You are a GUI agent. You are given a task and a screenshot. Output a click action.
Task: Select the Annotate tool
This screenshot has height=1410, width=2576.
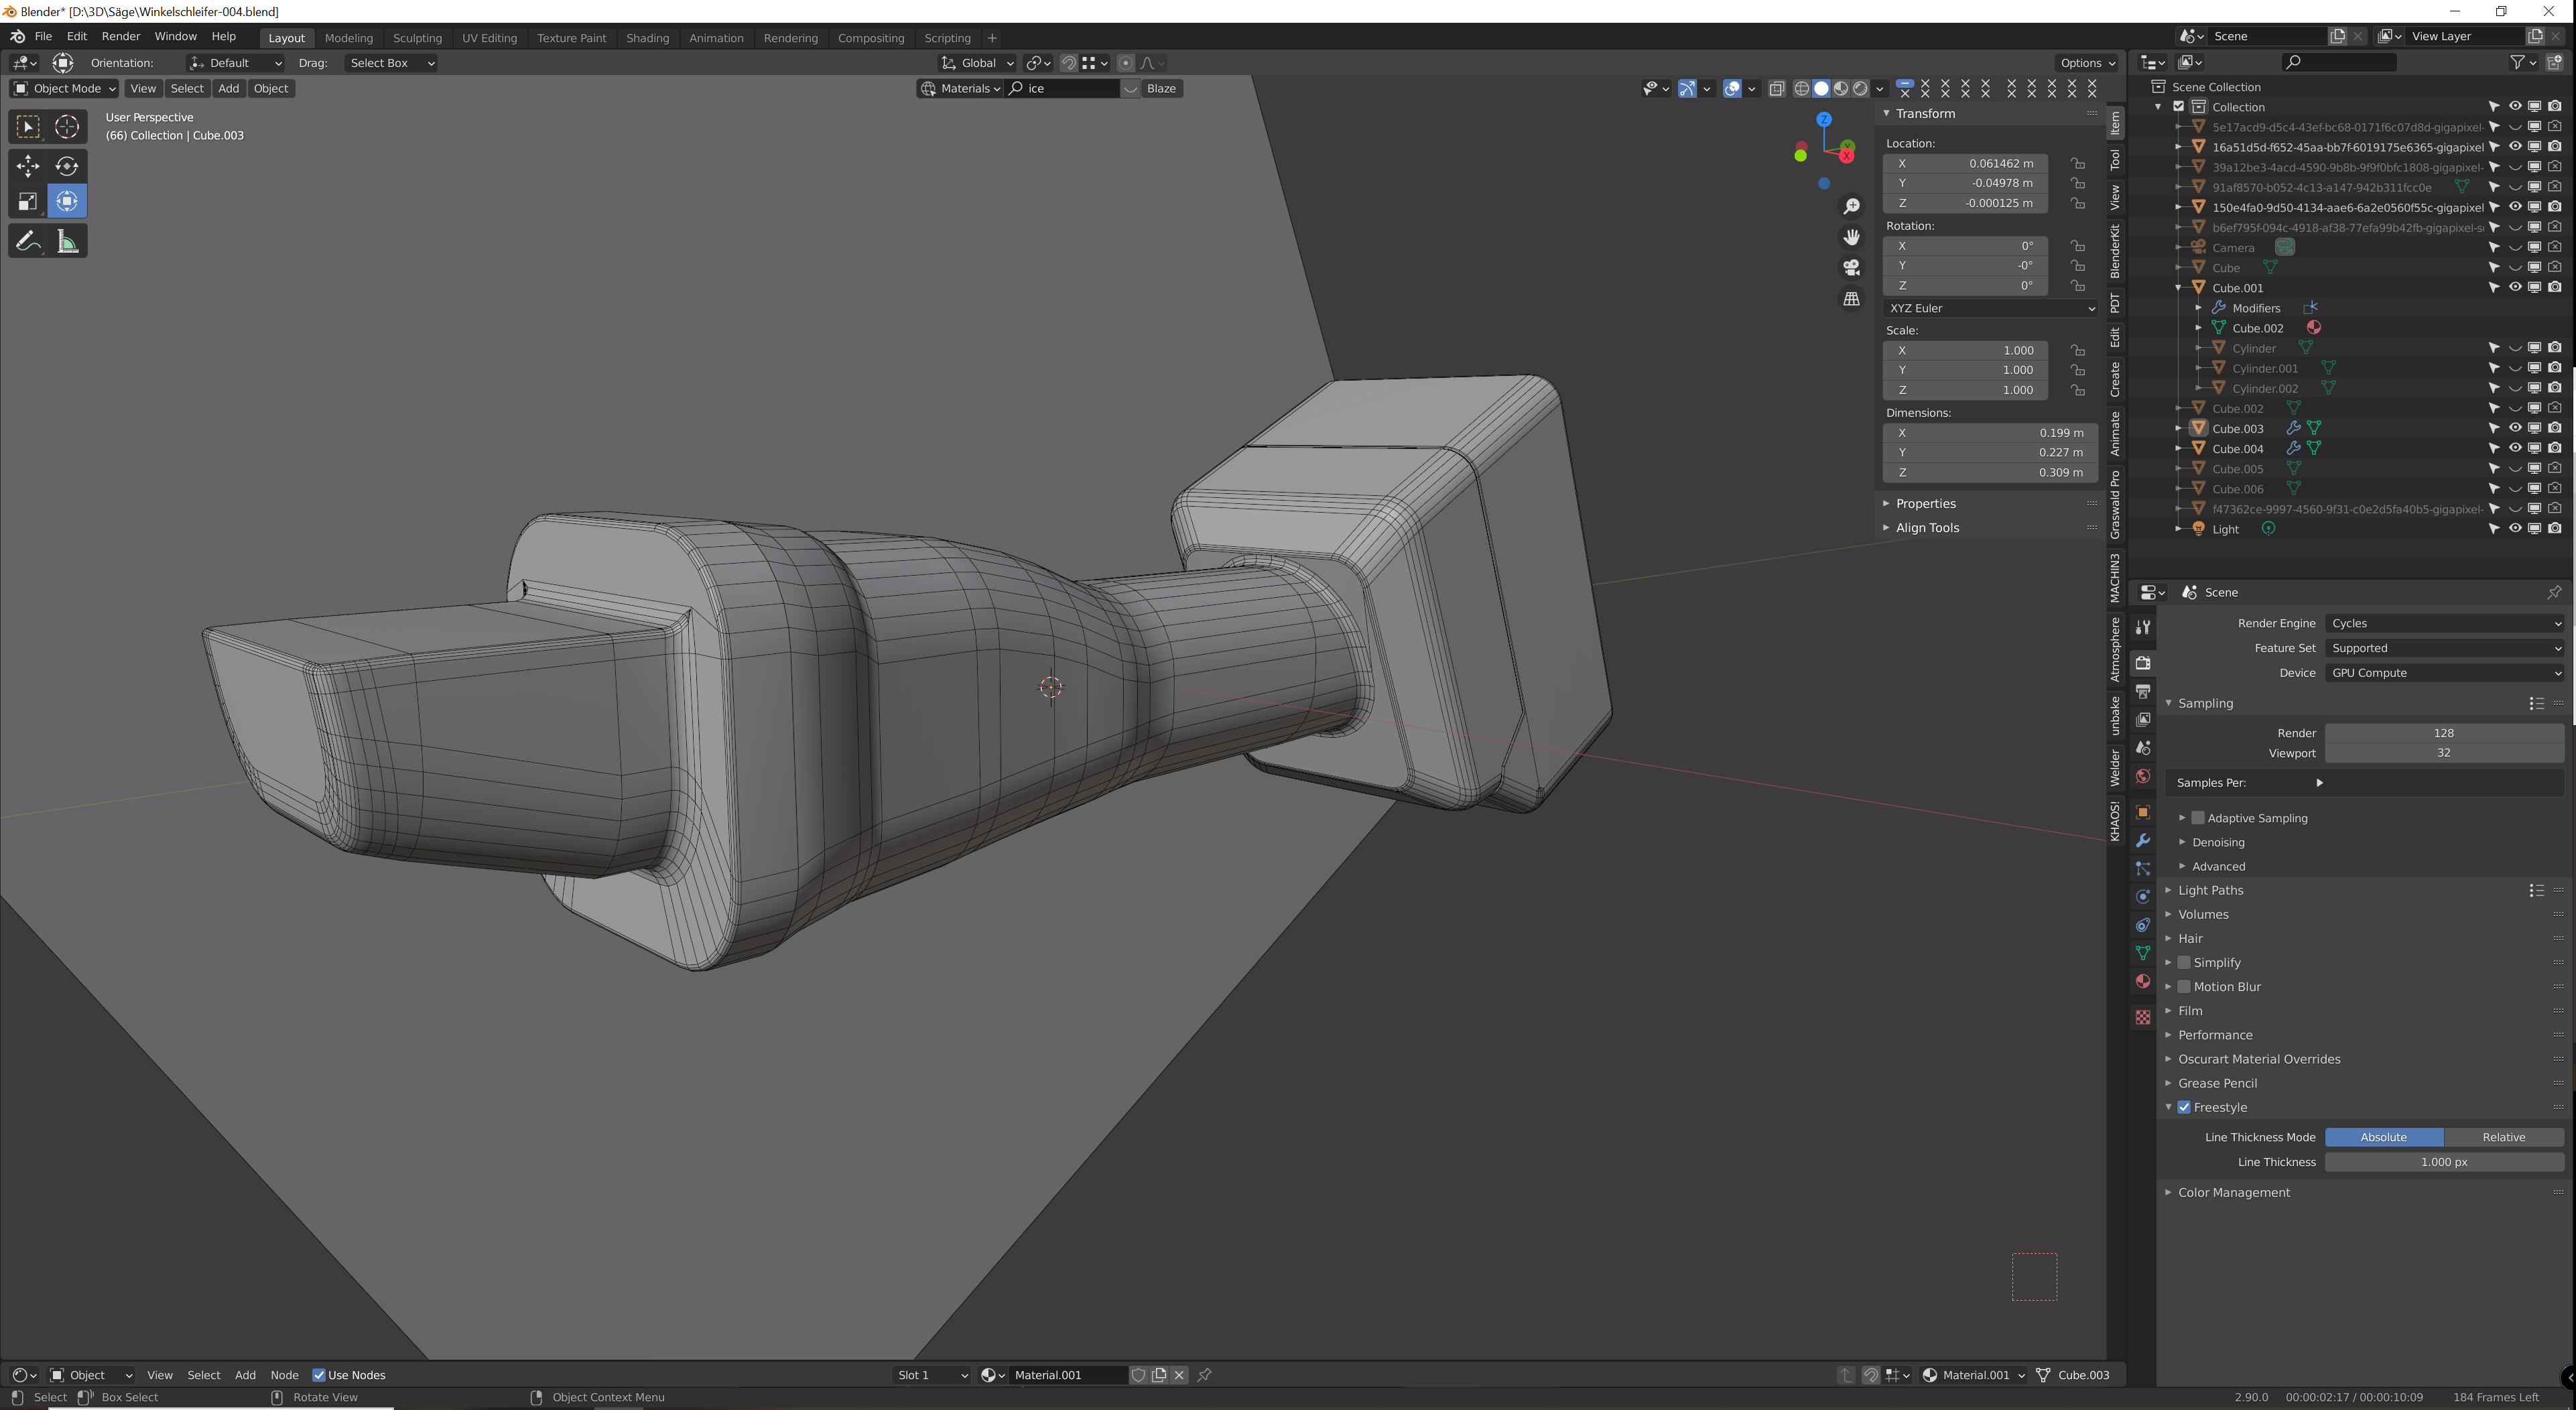pyautogui.click(x=28, y=241)
